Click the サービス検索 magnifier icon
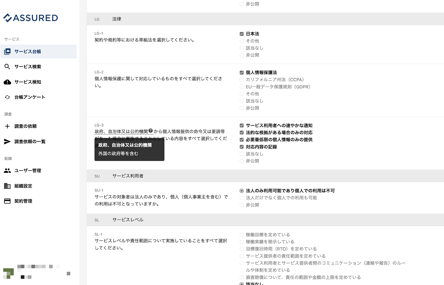Screen dimensions: 444x285 coord(7,67)
